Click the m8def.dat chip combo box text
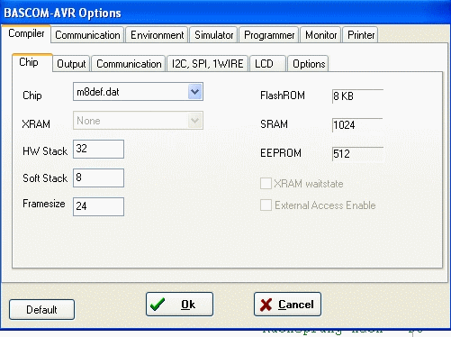Screen dimensions: 451x337 98,92
